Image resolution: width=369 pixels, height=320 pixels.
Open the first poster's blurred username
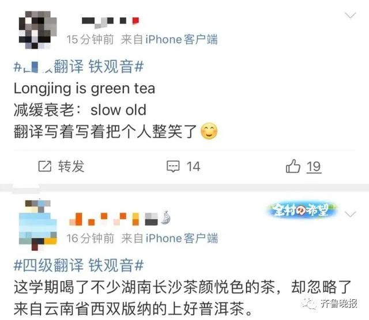tap(111, 22)
